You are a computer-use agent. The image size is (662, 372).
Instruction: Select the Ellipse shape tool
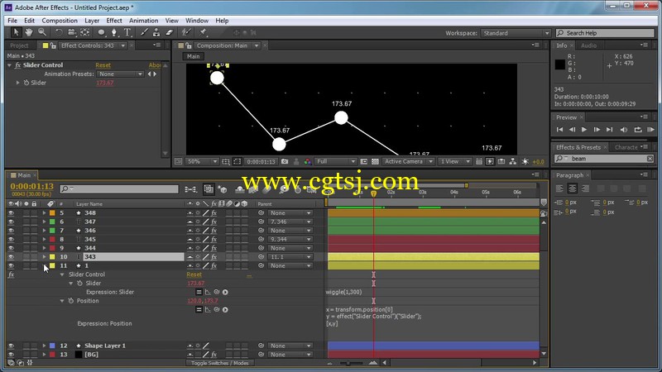[x=101, y=32]
